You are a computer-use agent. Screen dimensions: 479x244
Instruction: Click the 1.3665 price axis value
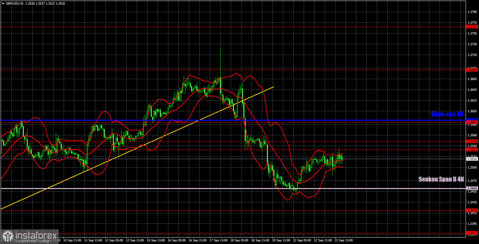[472, 79]
